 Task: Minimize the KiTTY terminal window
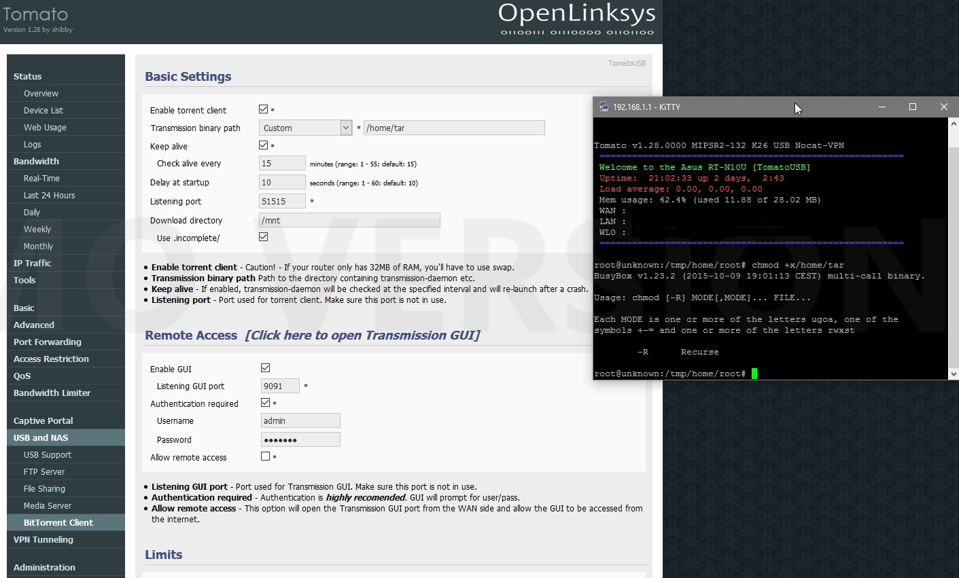[x=882, y=107]
